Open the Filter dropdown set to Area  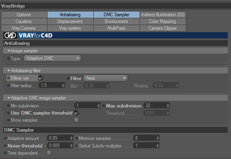click(106, 78)
